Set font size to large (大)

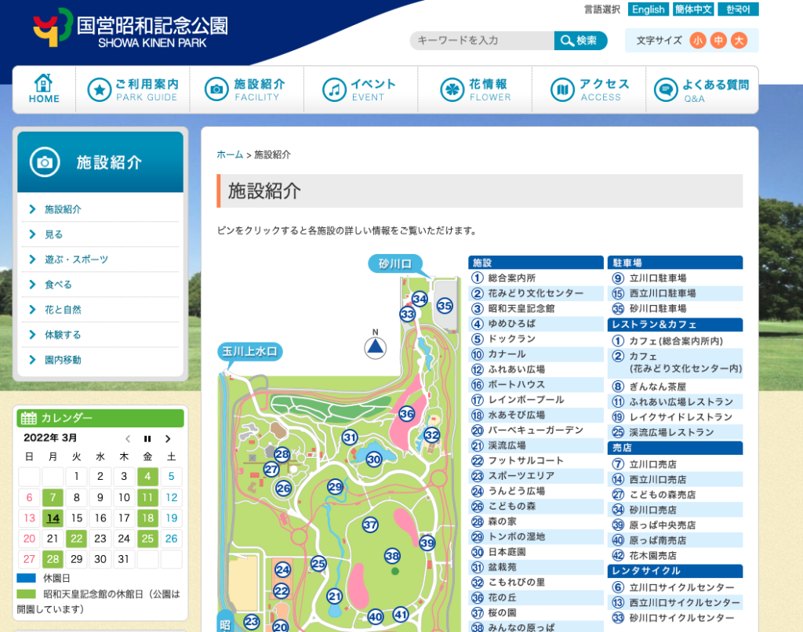pyautogui.click(x=739, y=41)
